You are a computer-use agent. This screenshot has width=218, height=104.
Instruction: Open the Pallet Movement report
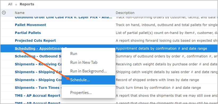pyautogui.click(x=31, y=25)
